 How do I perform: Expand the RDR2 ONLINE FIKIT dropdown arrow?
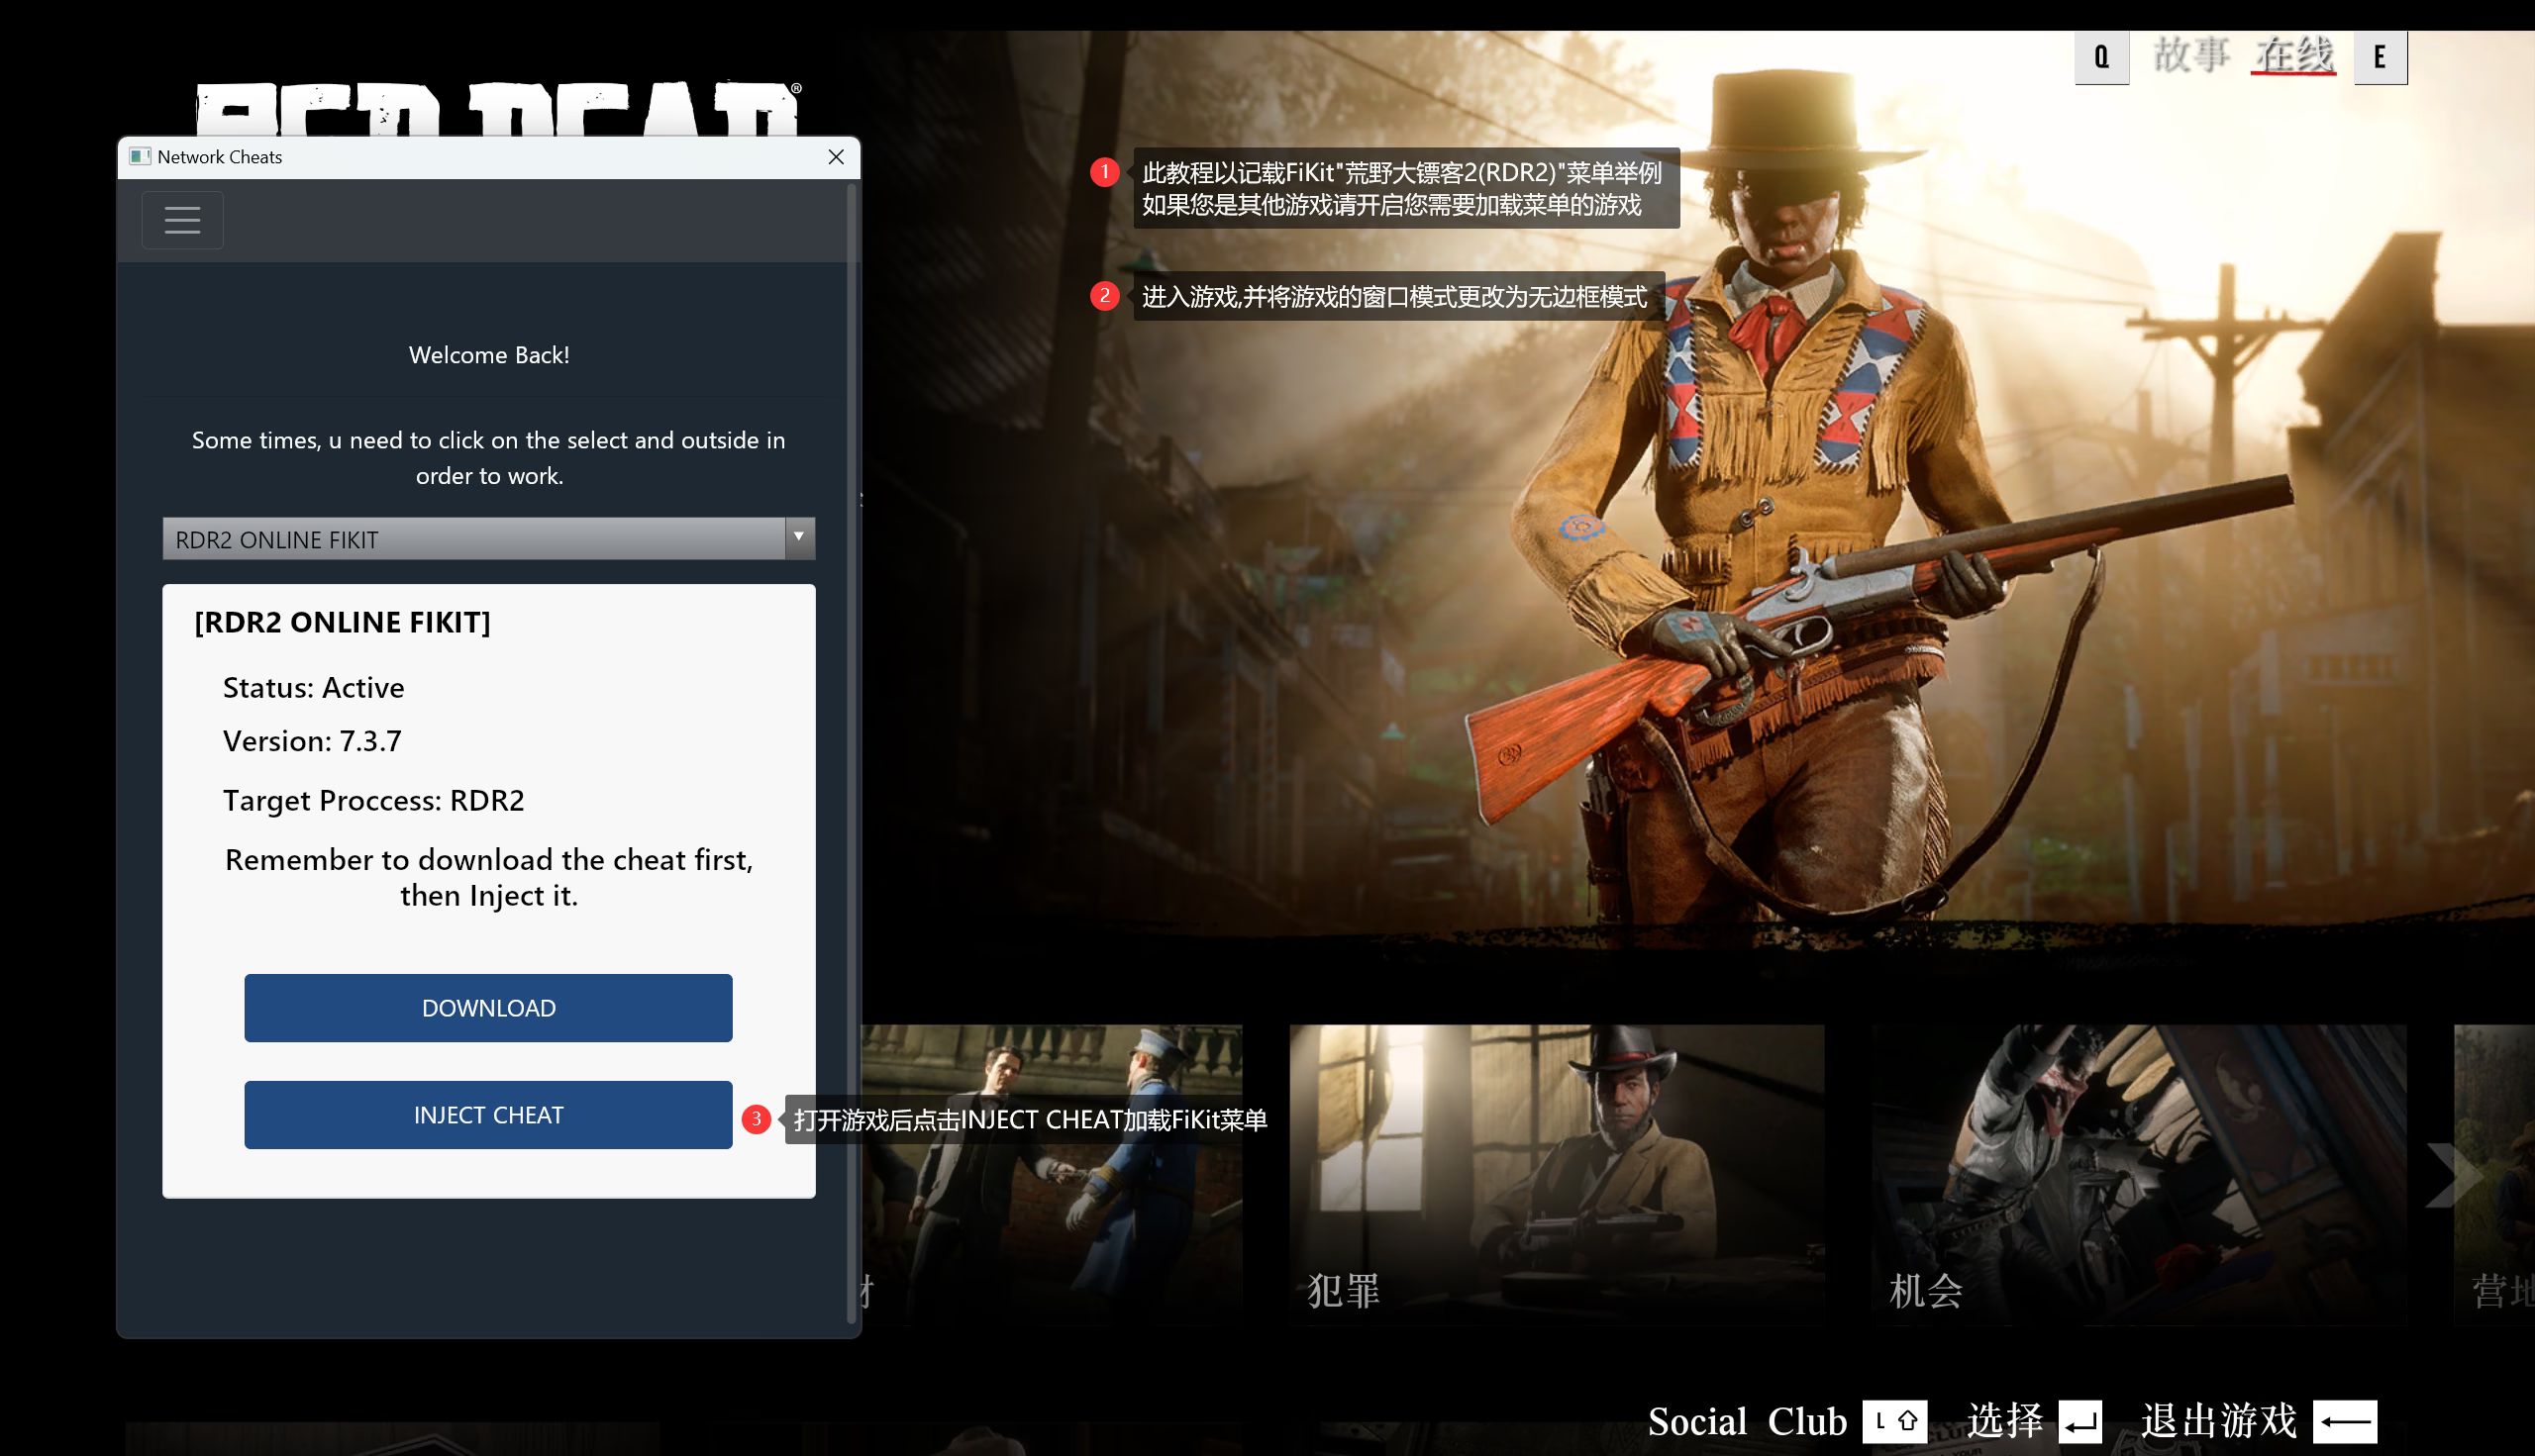coord(798,537)
